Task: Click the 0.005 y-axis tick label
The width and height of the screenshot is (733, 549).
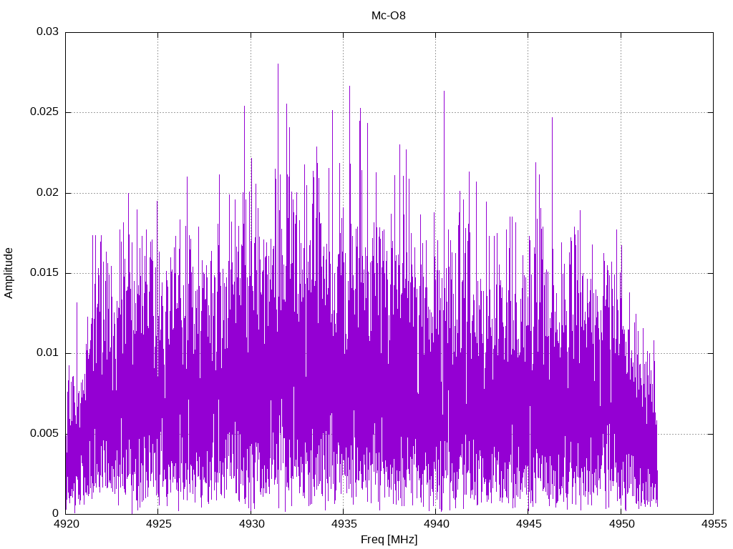Action: 44,434
